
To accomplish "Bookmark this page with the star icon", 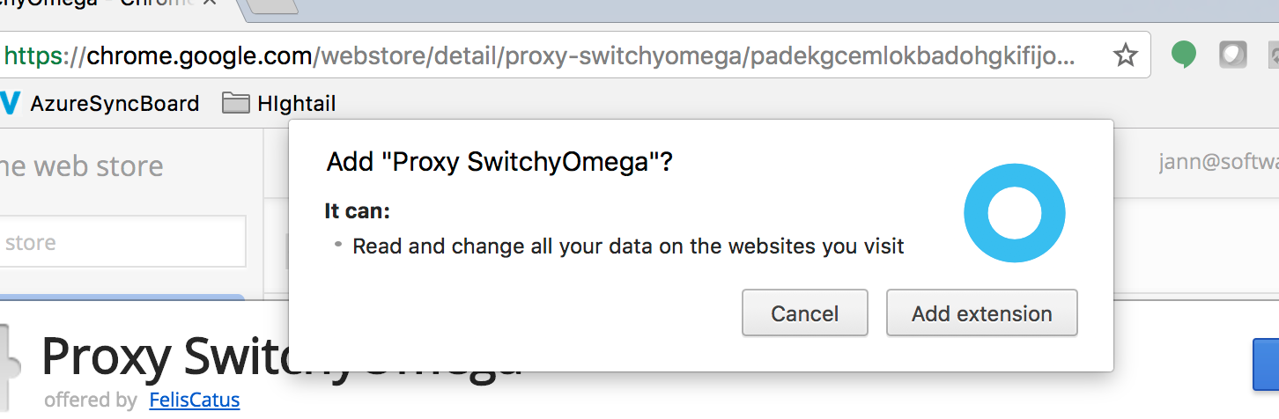I will pyautogui.click(x=1125, y=56).
